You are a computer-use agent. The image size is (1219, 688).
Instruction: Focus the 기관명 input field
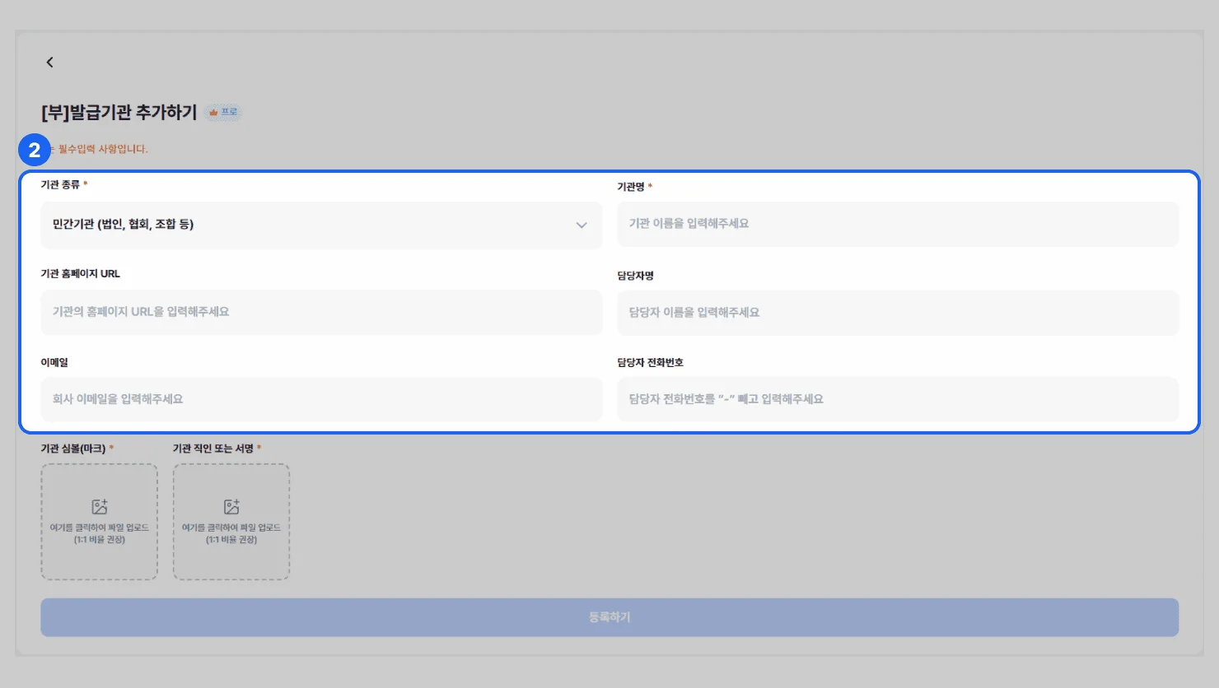(x=898, y=224)
